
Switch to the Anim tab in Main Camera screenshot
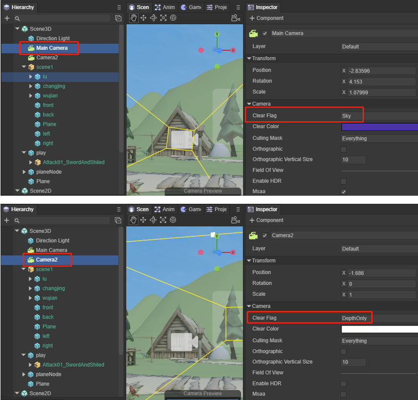pyautogui.click(x=165, y=7)
